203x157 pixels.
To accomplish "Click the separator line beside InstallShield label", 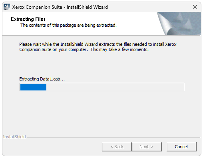I will click(113, 137).
